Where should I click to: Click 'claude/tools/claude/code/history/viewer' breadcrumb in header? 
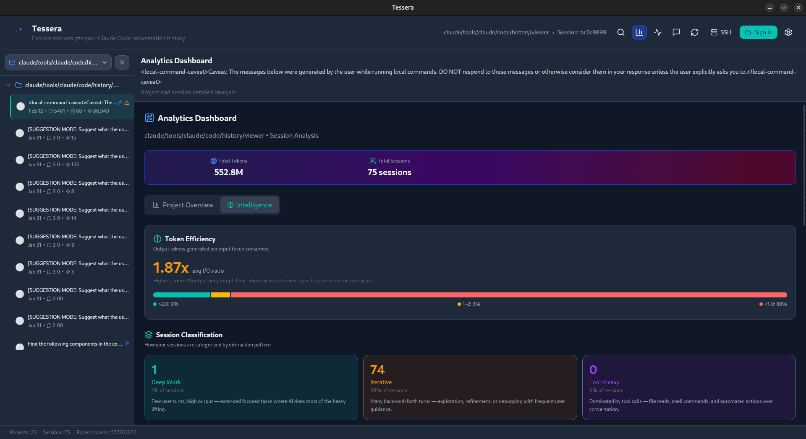pyautogui.click(x=496, y=32)
